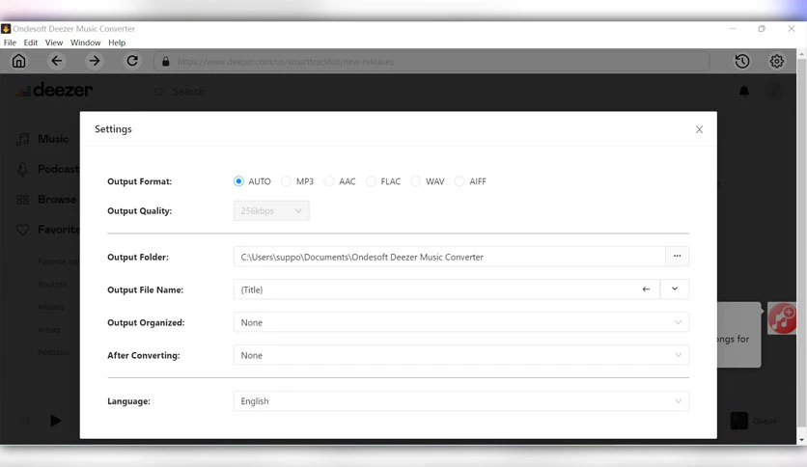This screenshot has width=807, height=467.
Task: Open the Output Organized dropdown
Action: pos(461,322)
